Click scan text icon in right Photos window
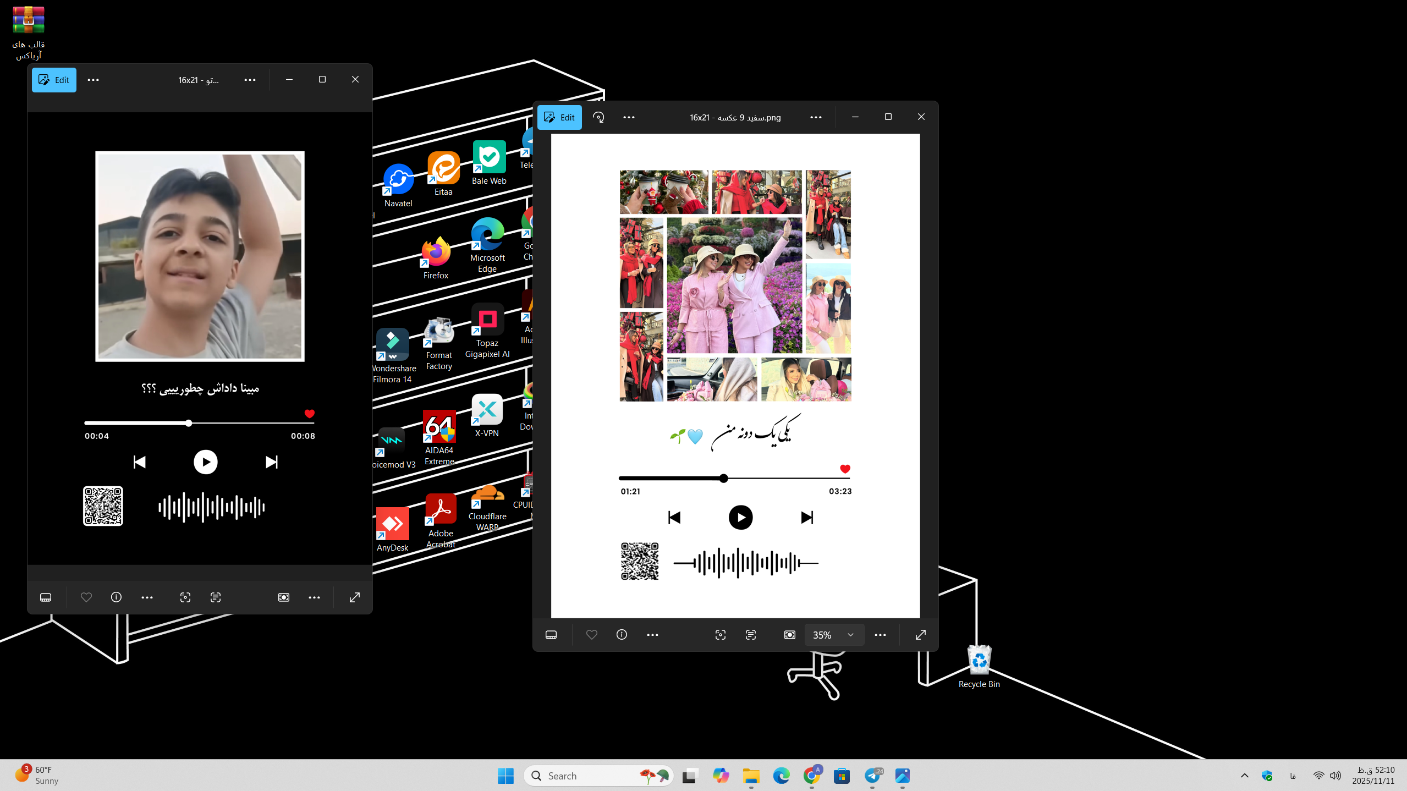This screenshot has width=1407, height=791. [751, 635]
